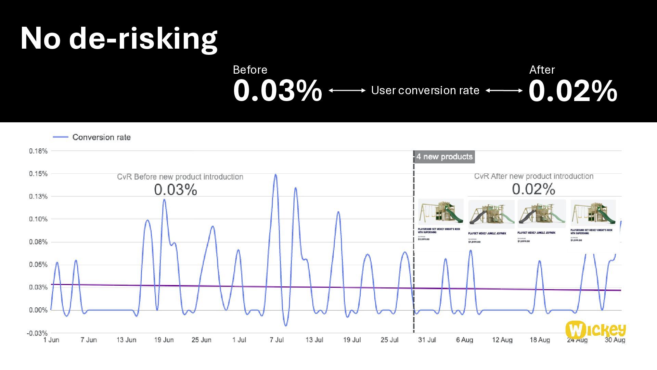Click the Wickey logo
Viewport: 657px width, 370px height.
coord(595,330)
